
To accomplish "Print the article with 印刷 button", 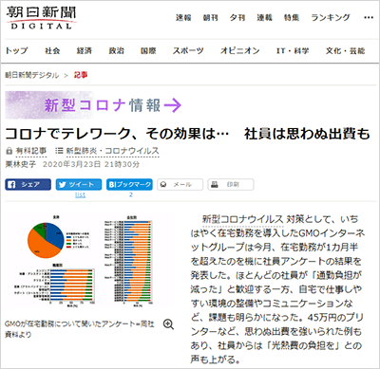I will coord(231,185).
